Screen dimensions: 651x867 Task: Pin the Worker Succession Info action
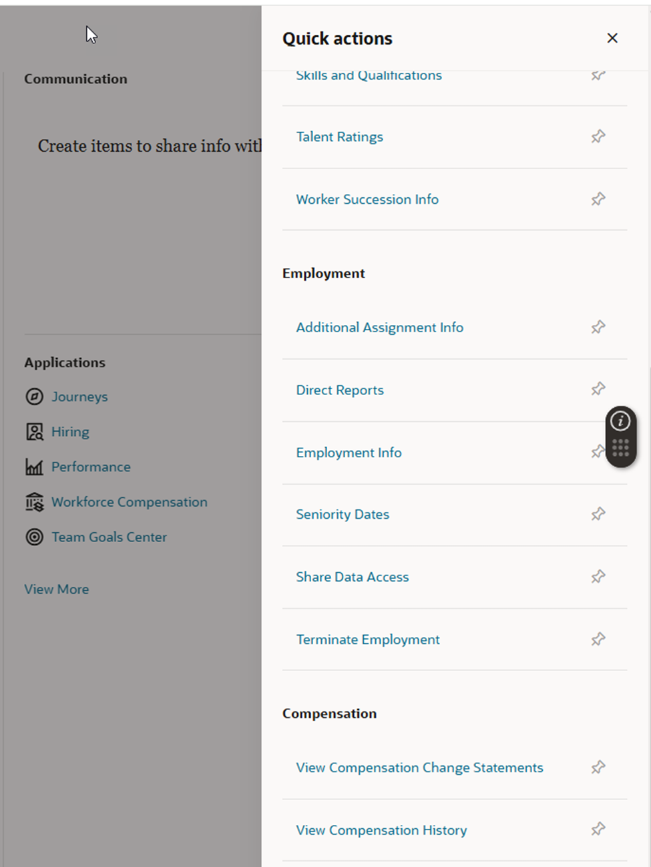click(x=598, y=199)
